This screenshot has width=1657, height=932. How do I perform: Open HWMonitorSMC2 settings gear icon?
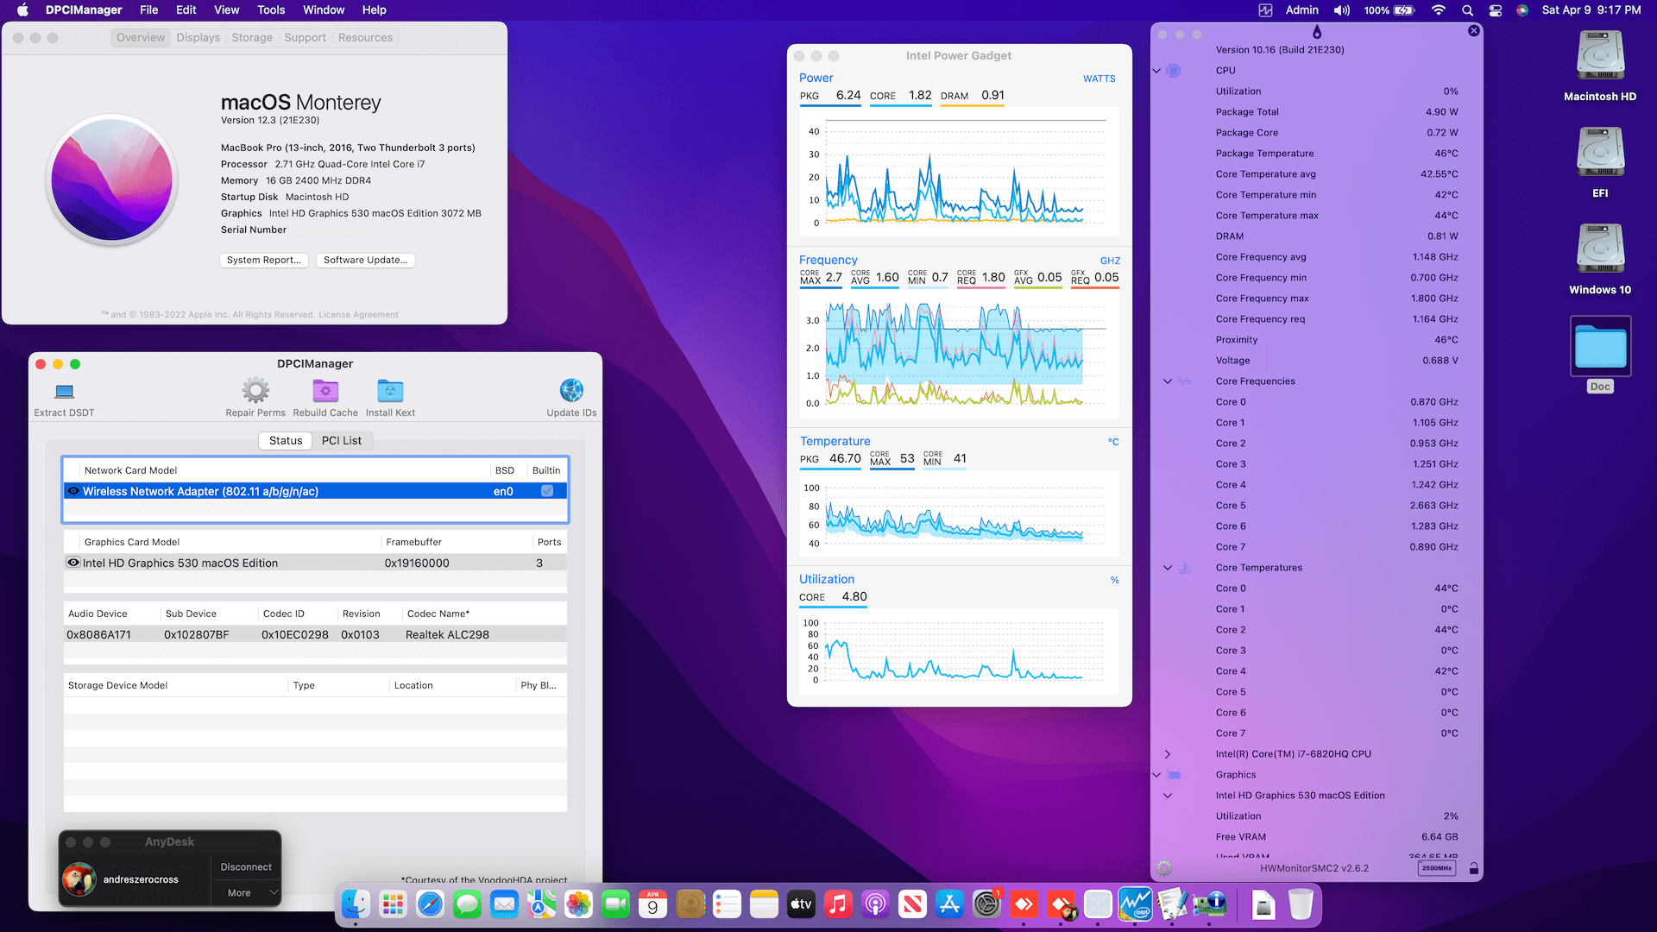click(x=1164, y=868)
